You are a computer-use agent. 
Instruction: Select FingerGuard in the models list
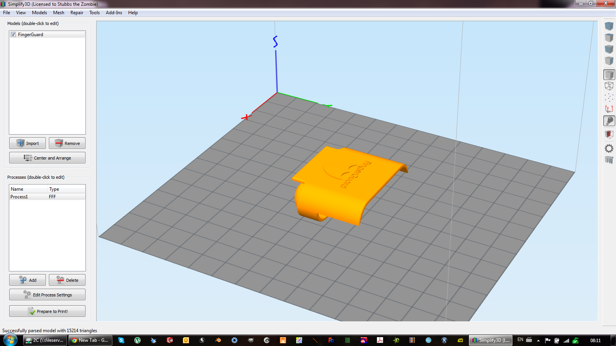(x=47, y=35)
